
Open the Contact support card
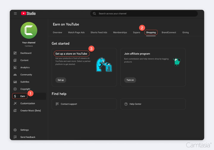click(84, 104)
